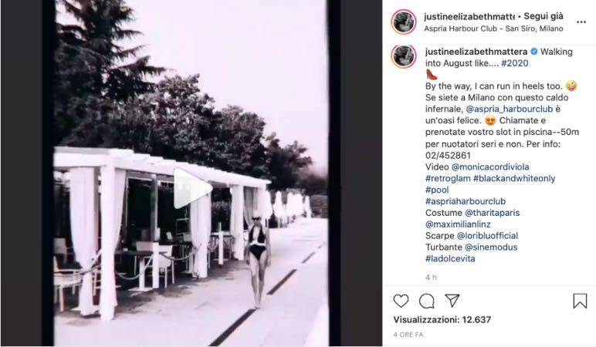
Task: Open the @aspria_harbourclub mention
Action: point(509,109)
